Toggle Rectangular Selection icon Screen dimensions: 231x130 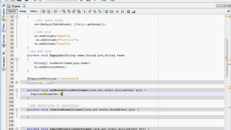click(x=84, y=11)
